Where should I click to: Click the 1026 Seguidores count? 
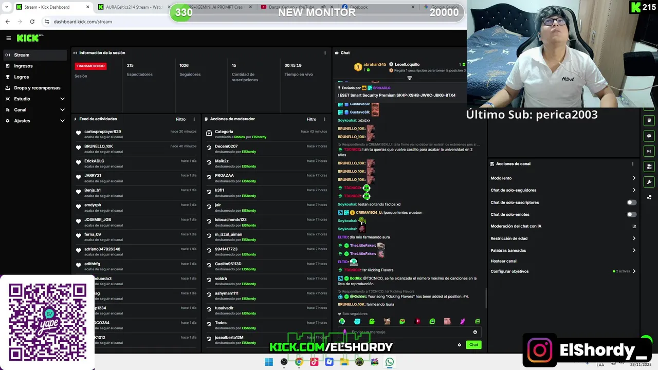(184, 66)
